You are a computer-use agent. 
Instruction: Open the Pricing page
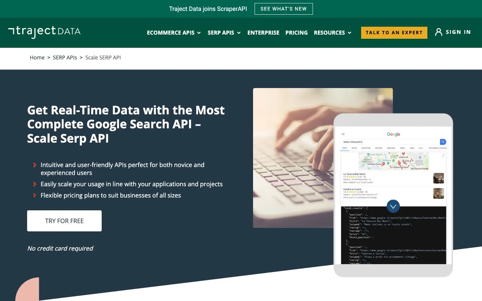[x=296, y=33]
